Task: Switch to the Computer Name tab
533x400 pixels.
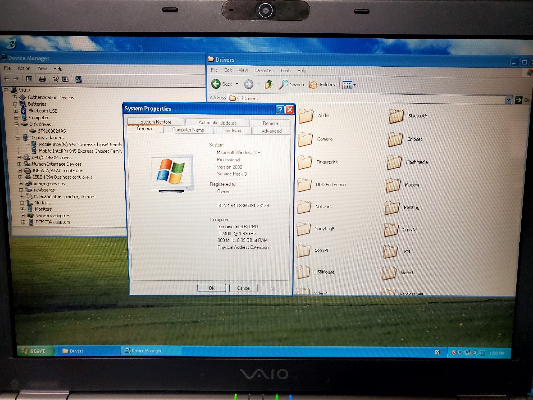Action: (x=188, y=130)
